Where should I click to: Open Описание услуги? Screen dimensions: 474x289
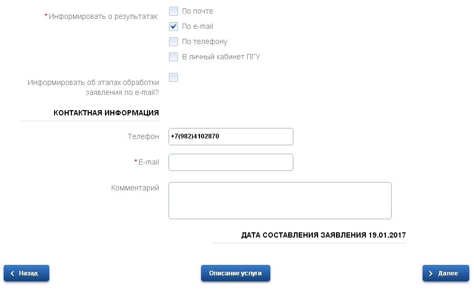click(x=235, y=273)
